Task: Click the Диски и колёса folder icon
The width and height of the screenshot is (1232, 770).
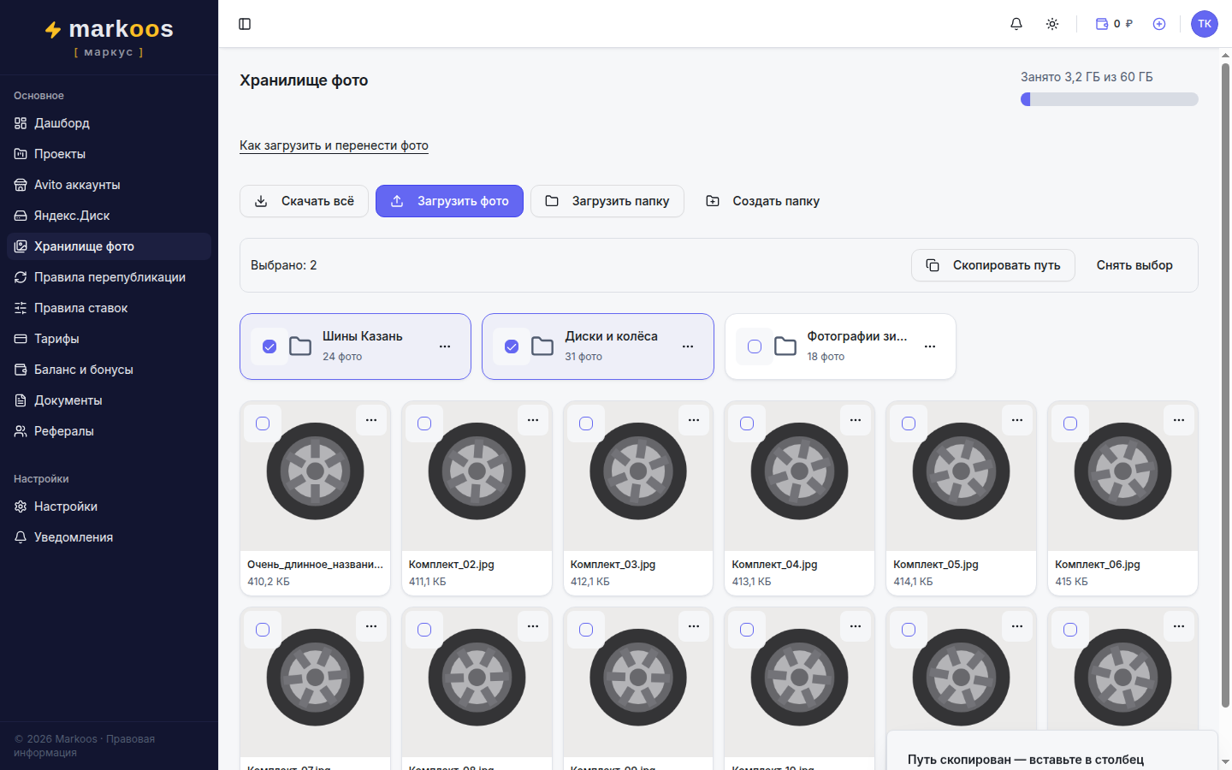Action: click(x=542, y=346)
